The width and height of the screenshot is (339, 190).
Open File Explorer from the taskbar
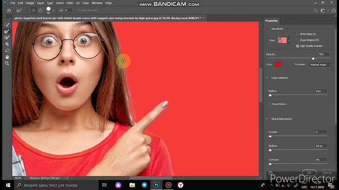pos(132,185)
